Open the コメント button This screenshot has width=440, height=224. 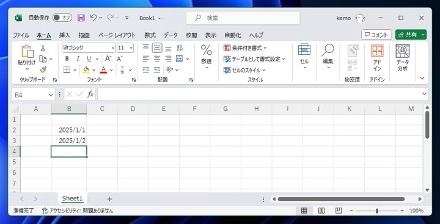point(376,35)
